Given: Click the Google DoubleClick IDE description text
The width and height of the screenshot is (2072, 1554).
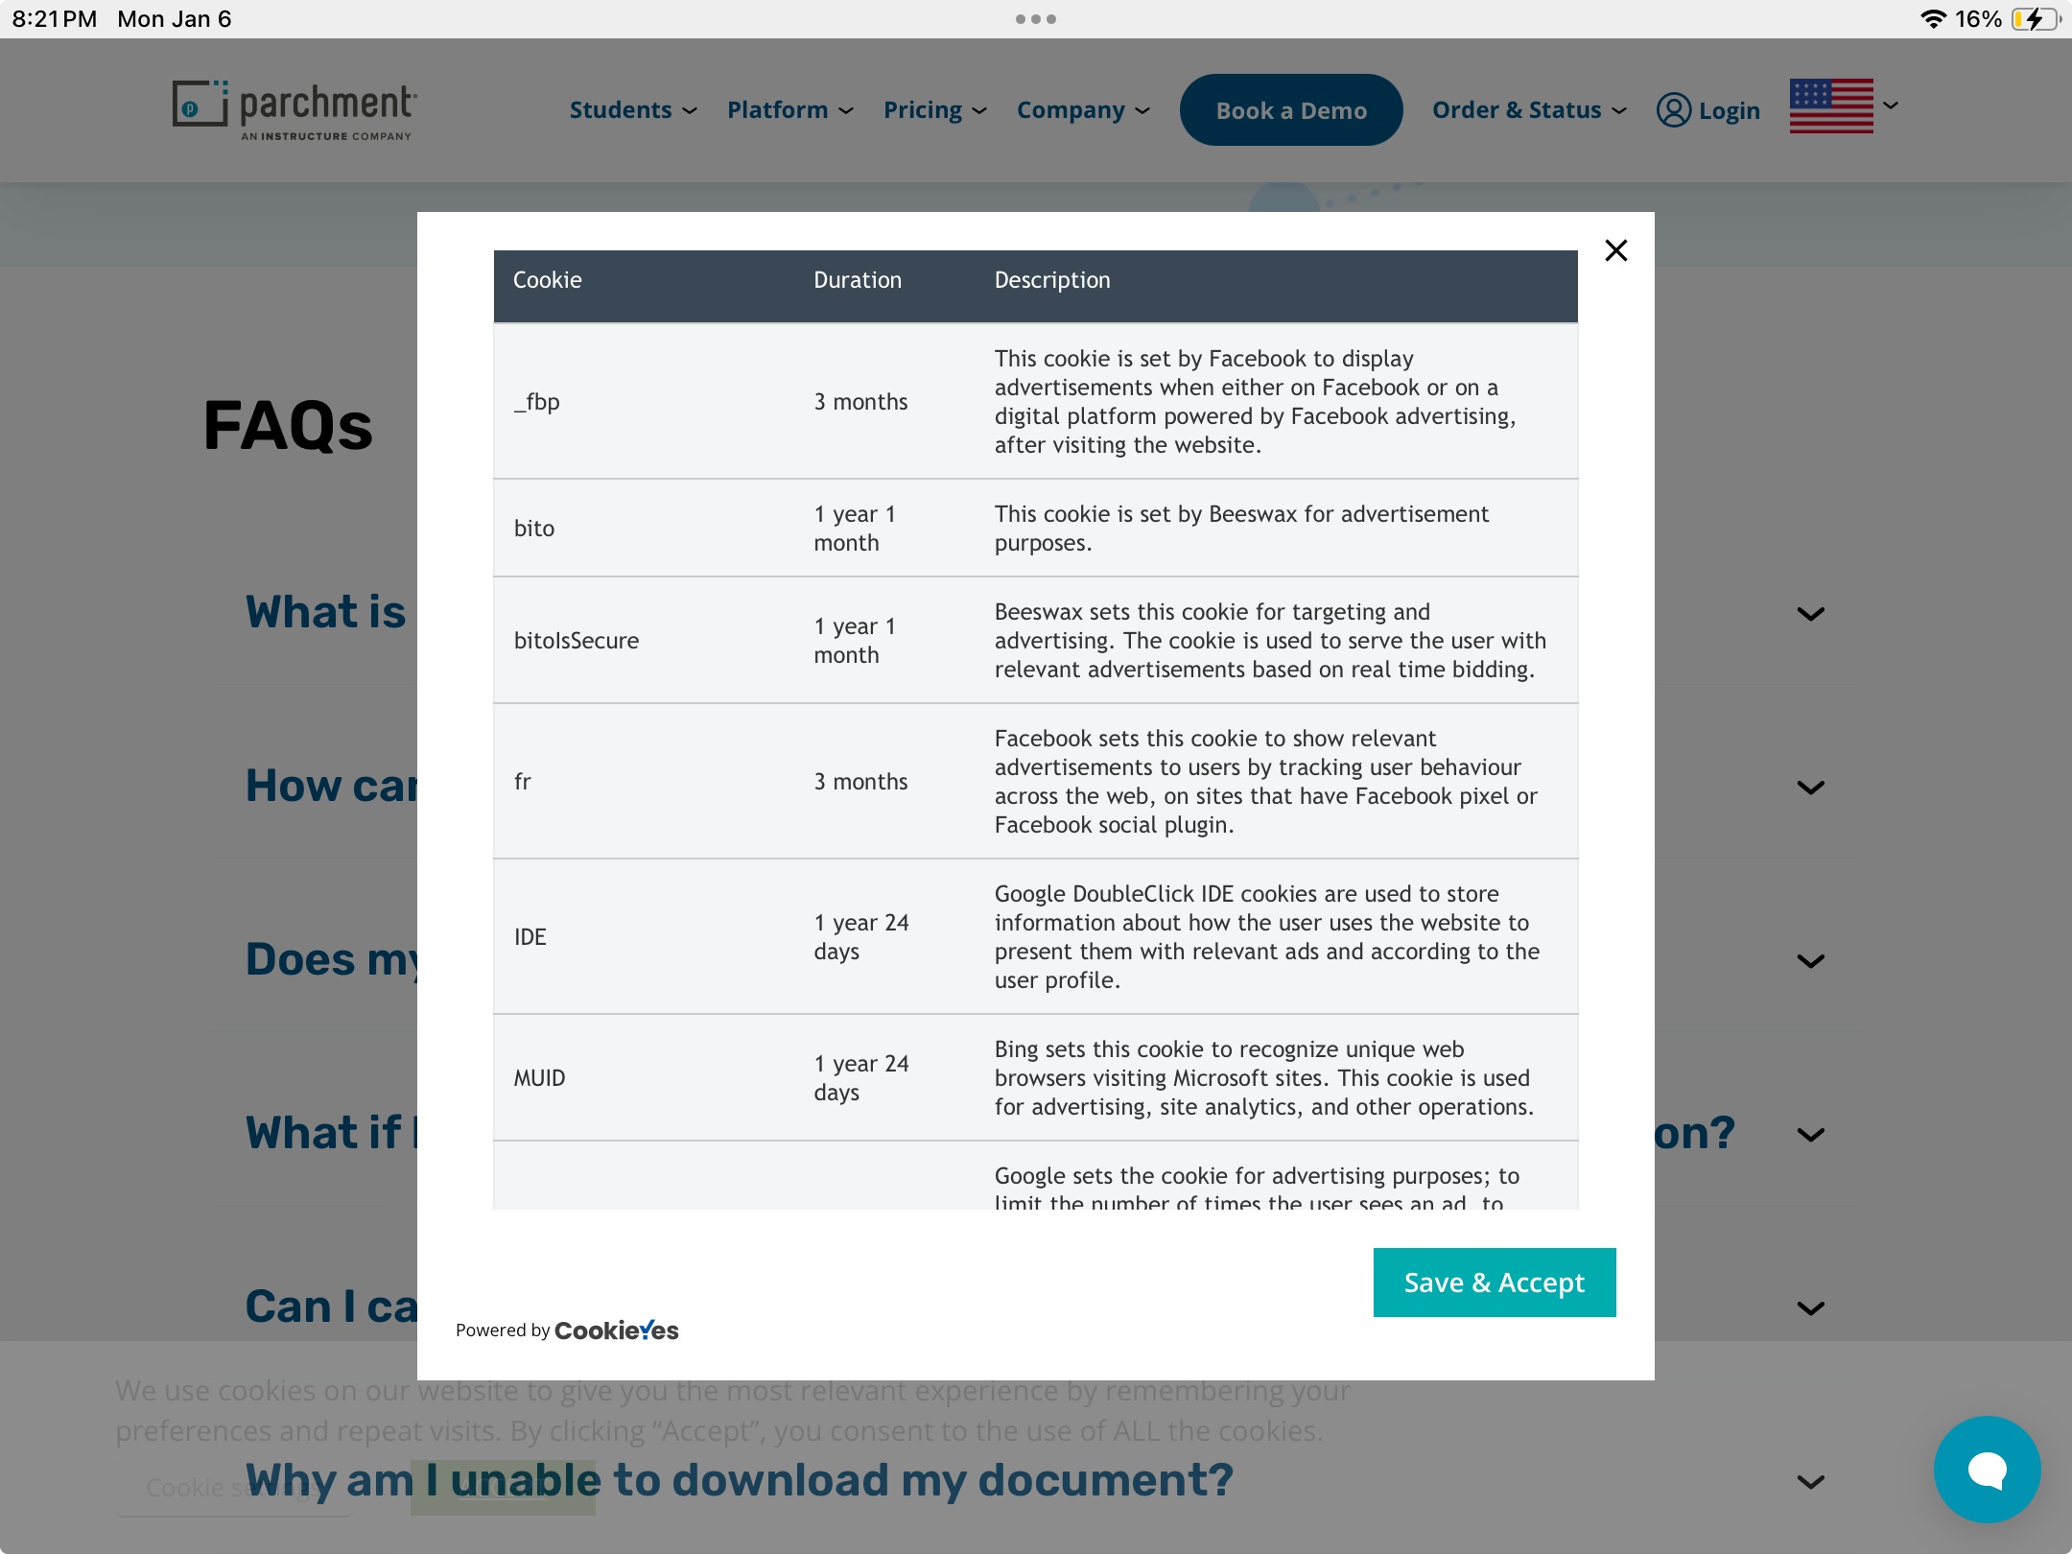Looking at the screenshot, I should pyautogui.click(x=1266, y=937).
